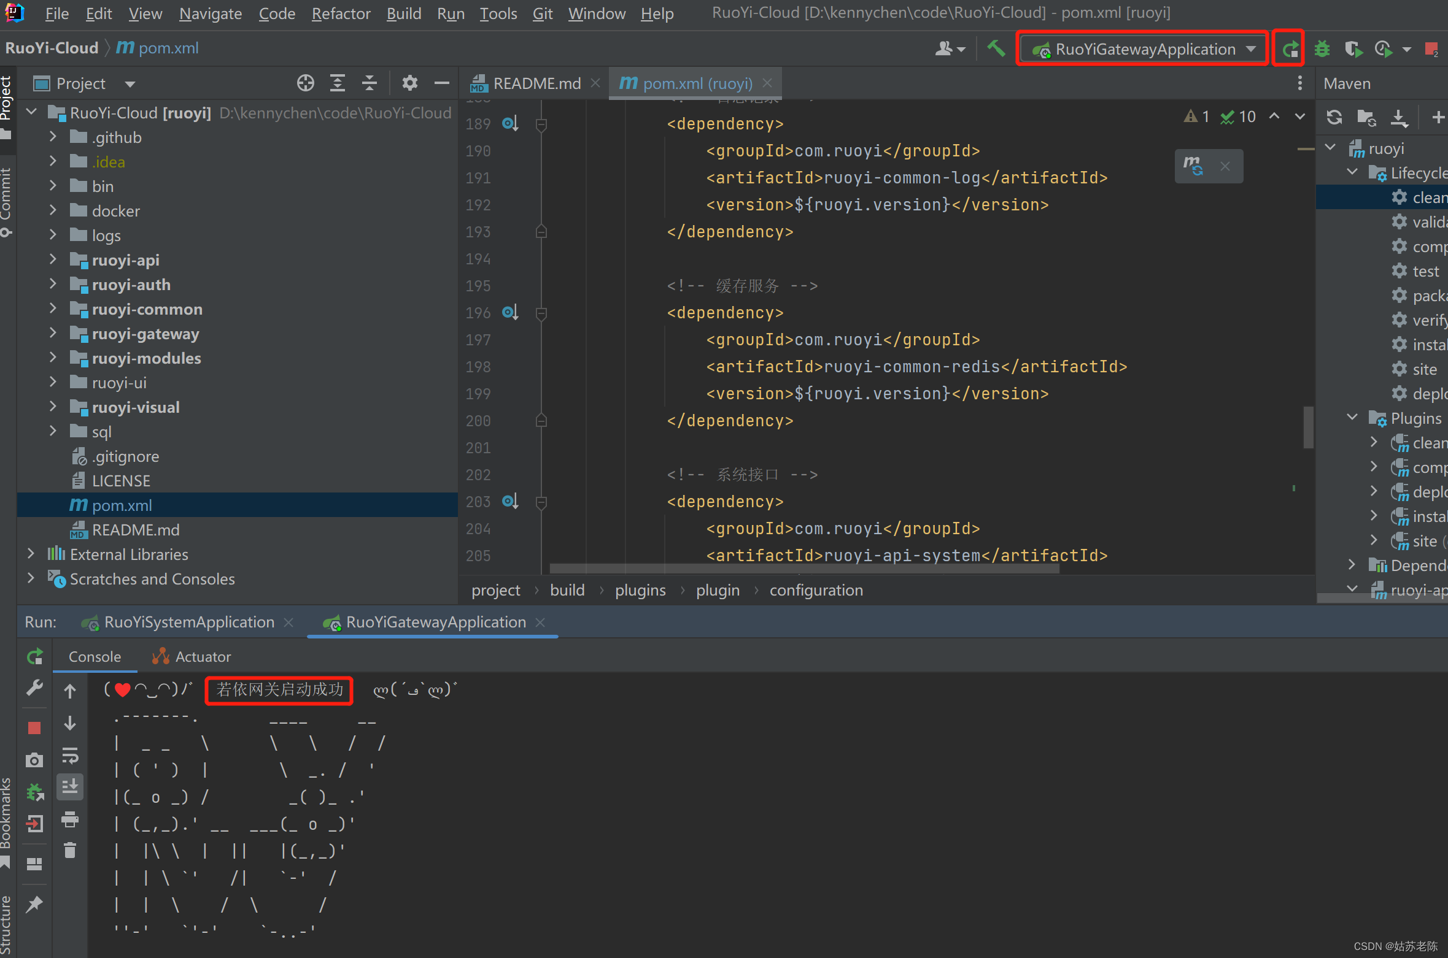The width and height of the screenshot is (1448, 958).
Task: Click the Build project hammer icon
Action: (x=996, y=48)
